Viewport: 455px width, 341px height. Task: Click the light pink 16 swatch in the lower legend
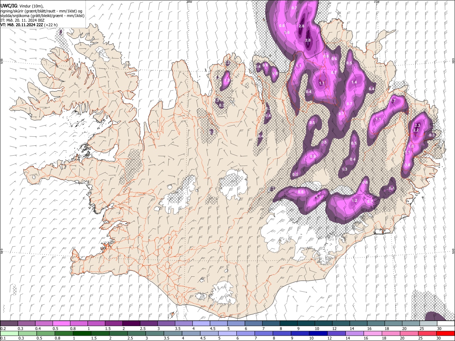373,333
